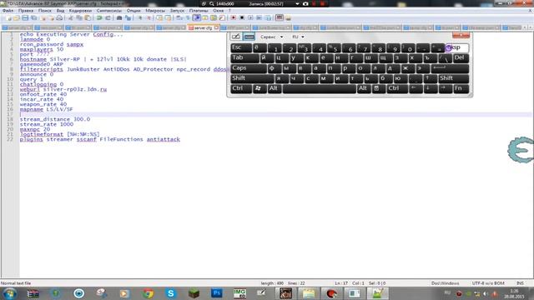Click the Bksp key on the on-screen keyboard
Screen dimensions: 534x300
457,47
